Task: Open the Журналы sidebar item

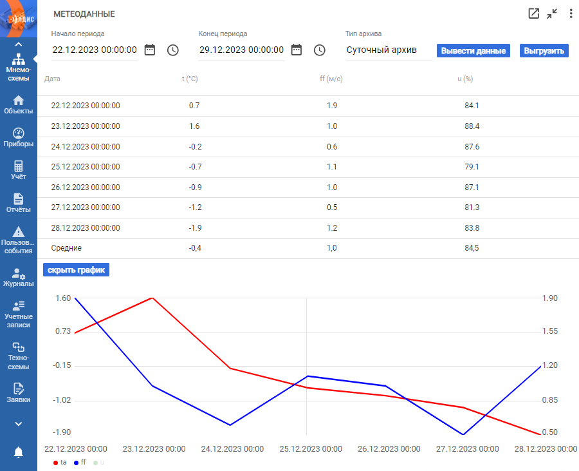Action: (x=19, y=278)
